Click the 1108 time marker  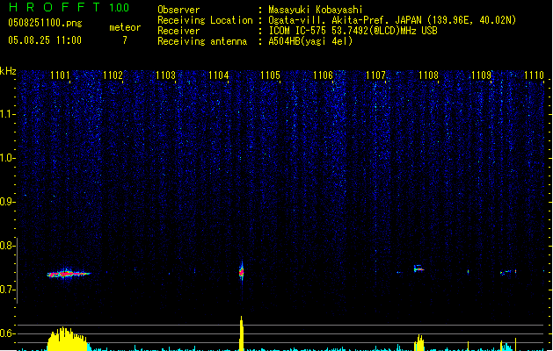coord(428,75)
